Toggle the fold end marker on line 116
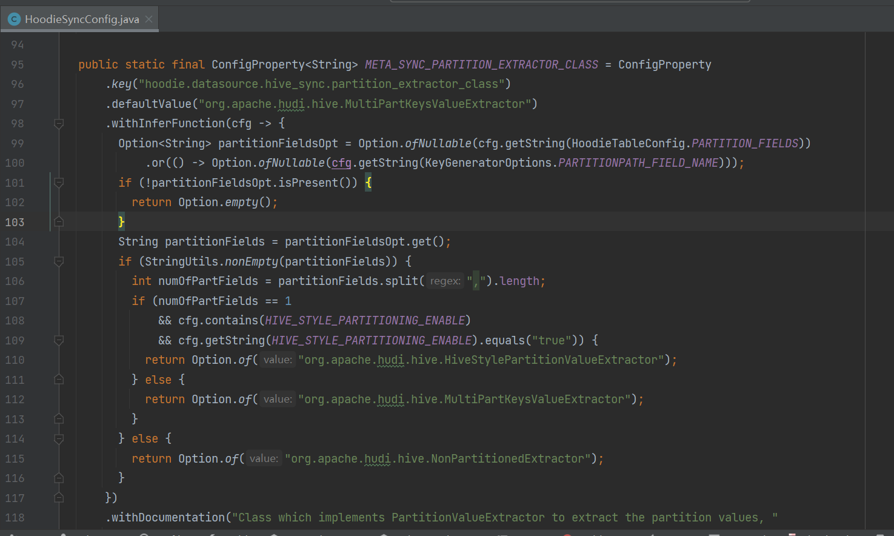Screen dimensions: 894x536 (59, 478)
